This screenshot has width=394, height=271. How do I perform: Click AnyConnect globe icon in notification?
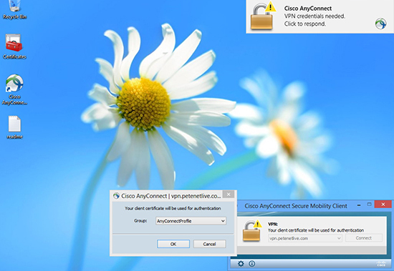(x=380, y=24)
